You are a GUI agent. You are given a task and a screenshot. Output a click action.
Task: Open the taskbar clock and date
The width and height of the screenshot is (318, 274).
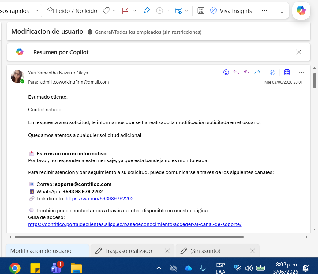pyautogui.click(x=286, y=268)
